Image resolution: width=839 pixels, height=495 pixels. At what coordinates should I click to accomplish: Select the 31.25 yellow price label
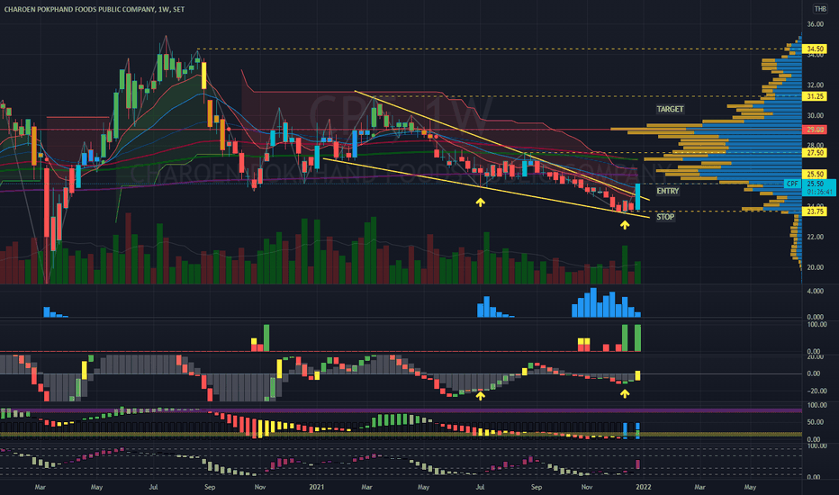tap(815, 97)
